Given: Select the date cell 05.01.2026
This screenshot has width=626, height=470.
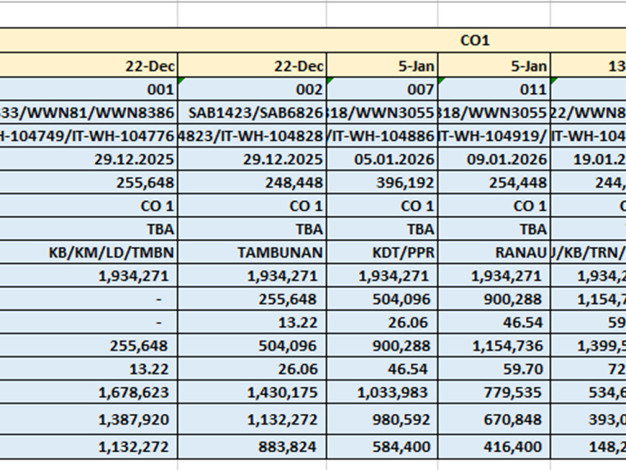Looking at the screenshot, I should pyautogui.click(x=382, y=159).
